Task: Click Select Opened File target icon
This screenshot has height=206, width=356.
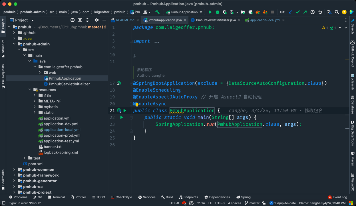Action: [x=73, y=20]
